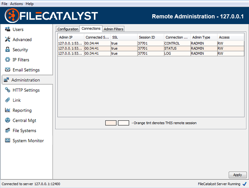Click the server running checkmark icon
The image size is (249, 188).
(245, 184)
